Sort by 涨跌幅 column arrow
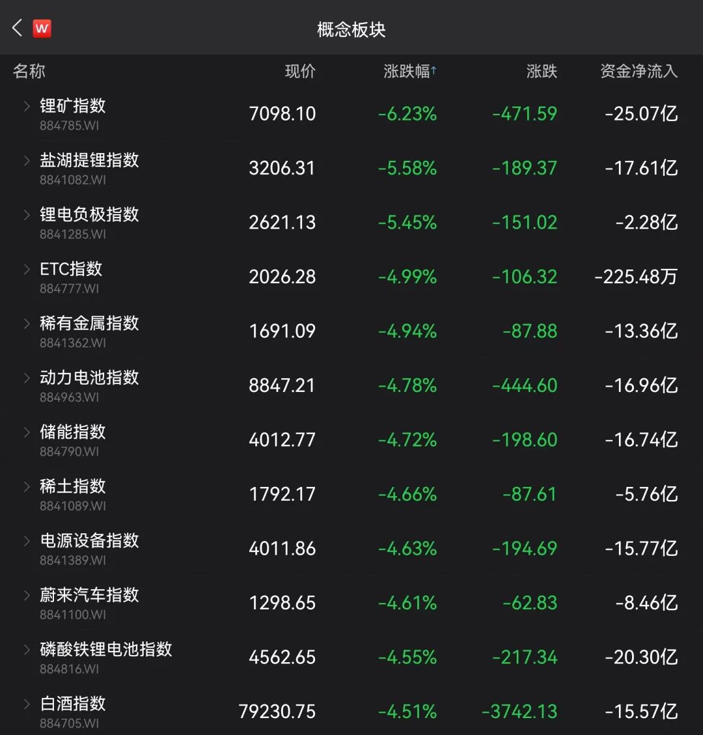 coord(434,71)
